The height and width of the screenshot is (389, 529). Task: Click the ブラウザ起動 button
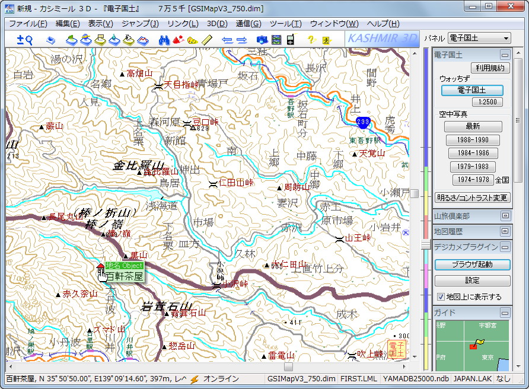pyautogui.click(x=472, y=264)
